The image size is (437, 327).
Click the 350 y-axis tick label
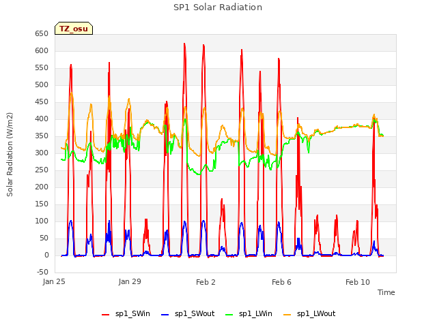coord(42,136)
